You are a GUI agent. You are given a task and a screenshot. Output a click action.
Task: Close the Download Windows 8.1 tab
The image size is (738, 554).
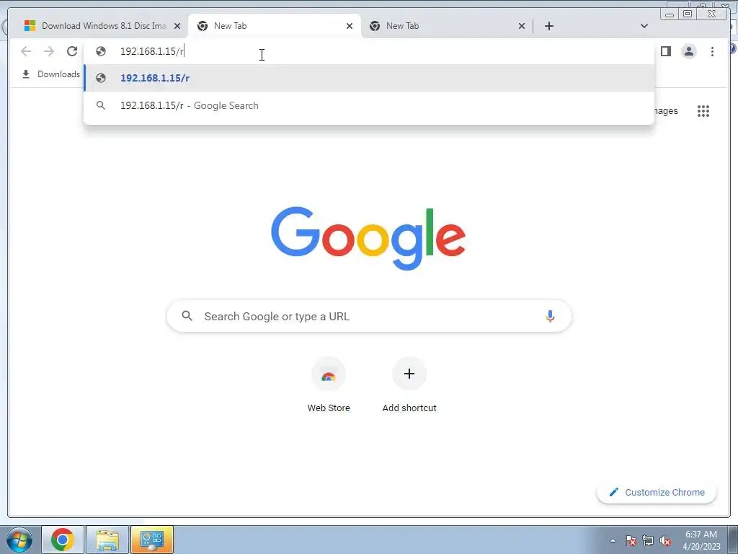coord(177,27)
